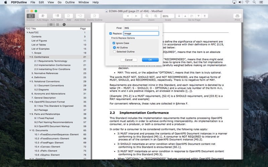Open the View menu
Screen dimensions: 268x167
51,2
